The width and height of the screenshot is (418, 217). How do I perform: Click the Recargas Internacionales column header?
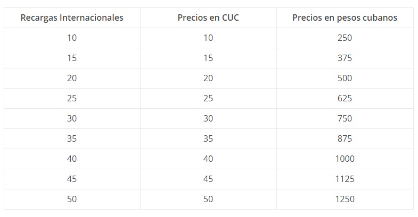point(72,18)
